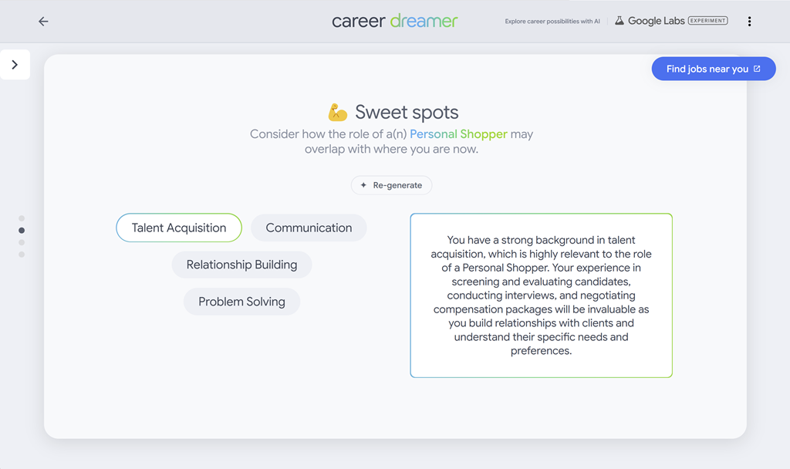Open the three-dot more options menu
Viewport: 790px width, 469px height.
click(x=749, y=22)
